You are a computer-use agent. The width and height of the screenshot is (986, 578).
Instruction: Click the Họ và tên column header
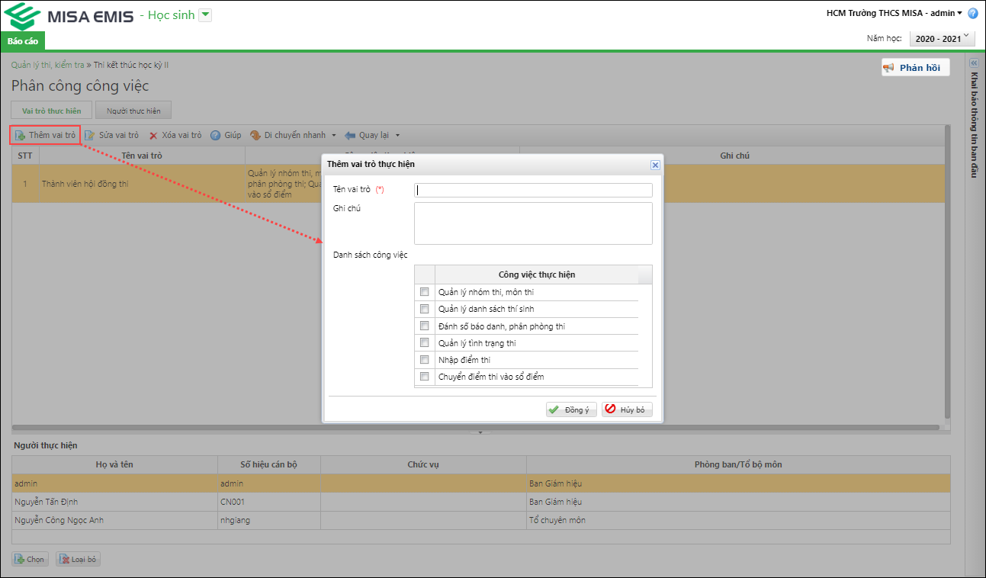click(x=114, y=464)
